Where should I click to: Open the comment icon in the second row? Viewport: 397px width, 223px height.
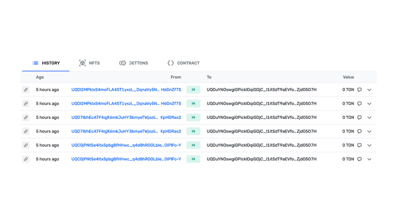coord(360,104)
